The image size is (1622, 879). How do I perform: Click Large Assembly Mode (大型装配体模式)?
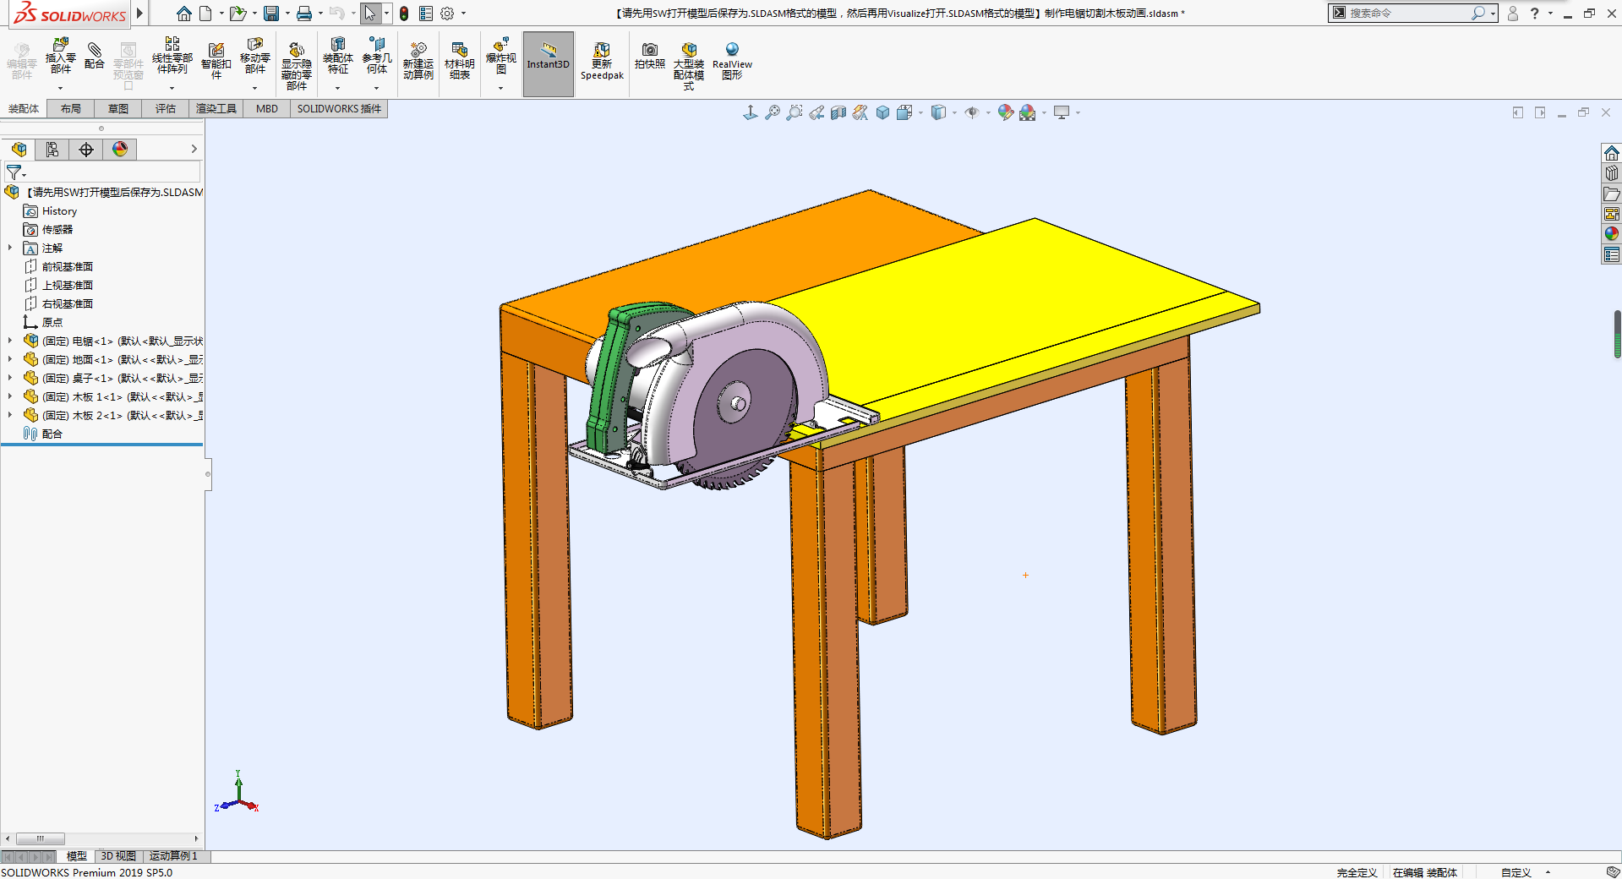tap(689, 66)
